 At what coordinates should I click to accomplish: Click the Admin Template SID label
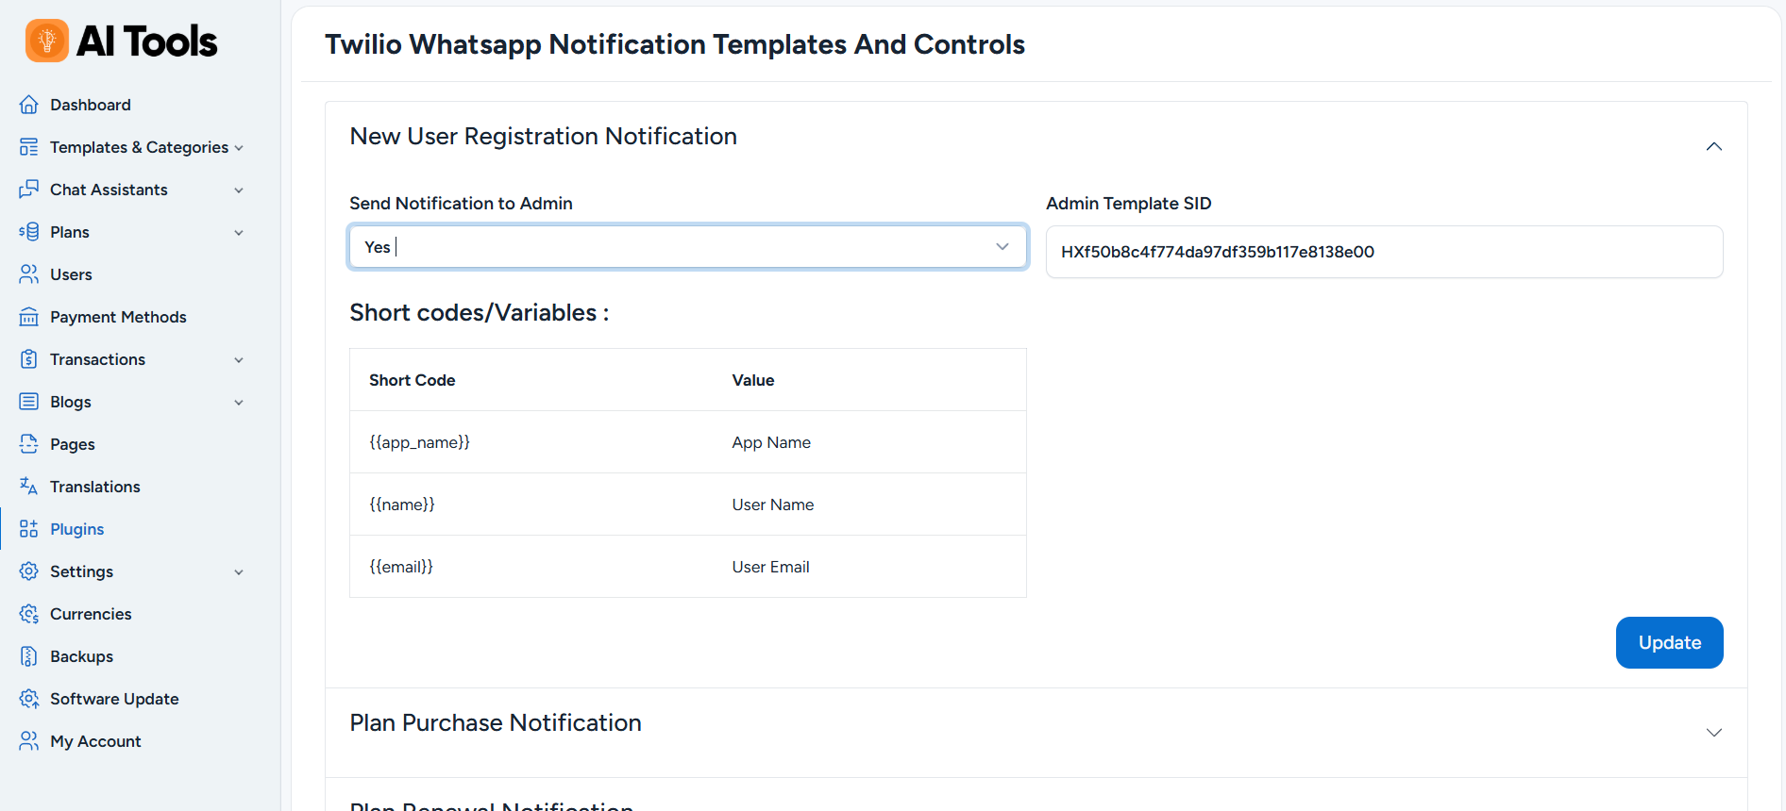[1128, 203]
